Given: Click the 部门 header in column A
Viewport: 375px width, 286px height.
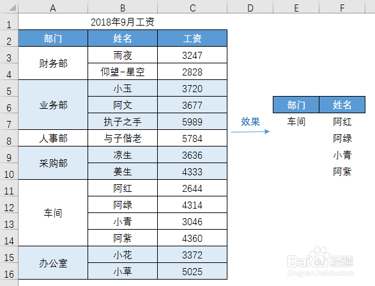Looking at the screenshot, I should click(x=53, y=38).
